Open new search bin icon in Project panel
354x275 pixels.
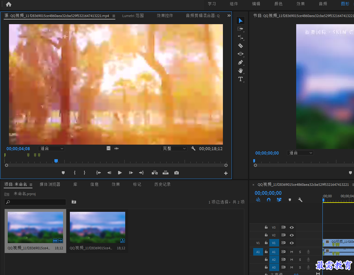pos(74,202)
